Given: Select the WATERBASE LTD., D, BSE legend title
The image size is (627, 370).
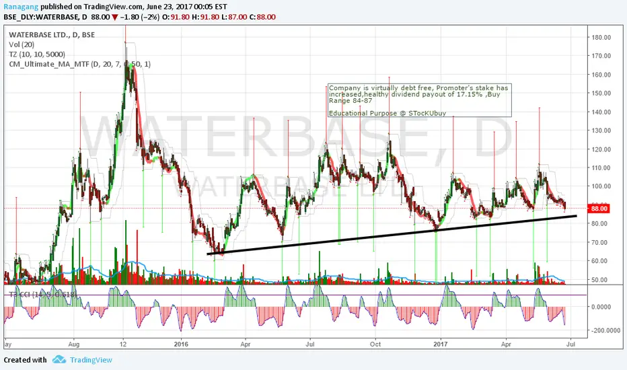Looking at the screenshot, I should coord(52,35).
